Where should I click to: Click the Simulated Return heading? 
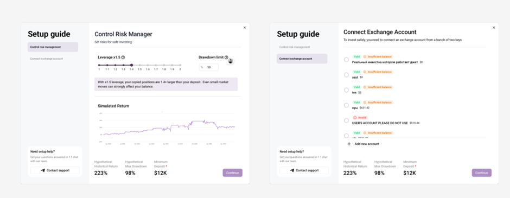[113, 106]
